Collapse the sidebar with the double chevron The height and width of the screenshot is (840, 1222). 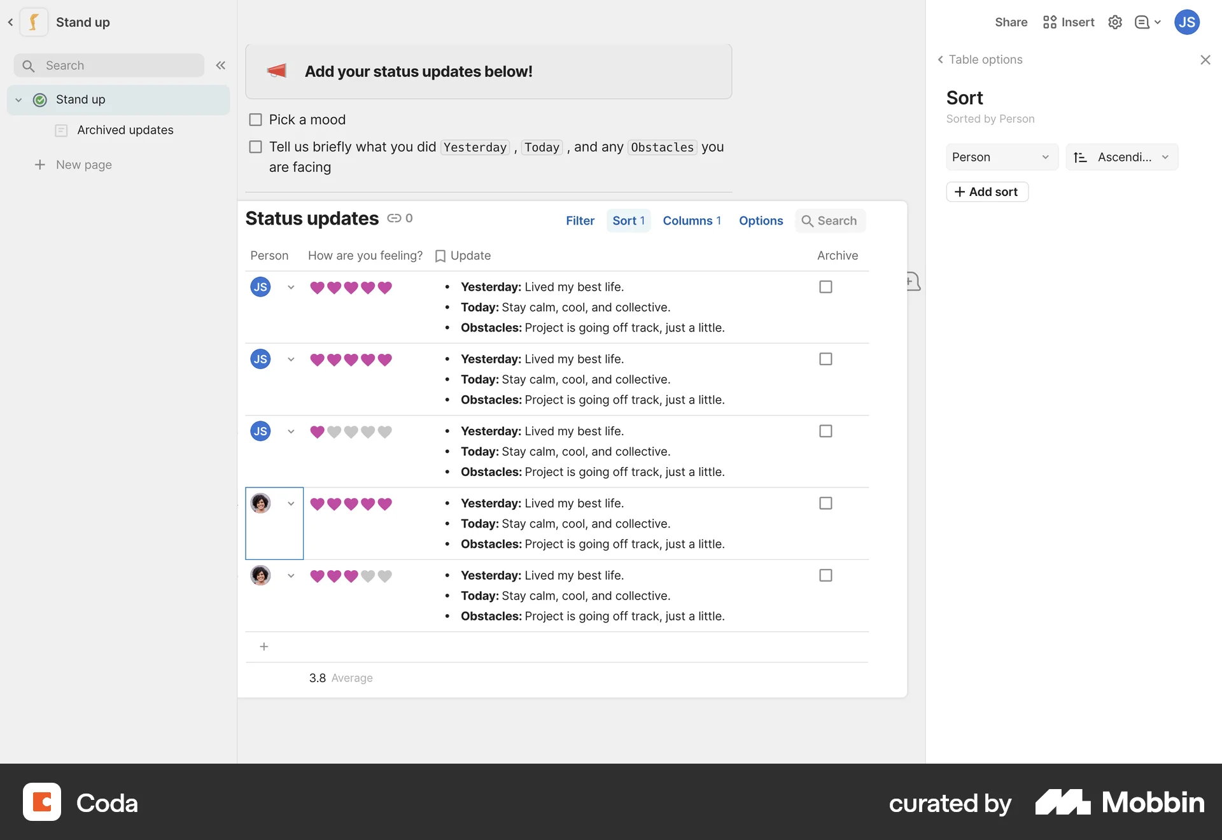click(x=221, y=65)
